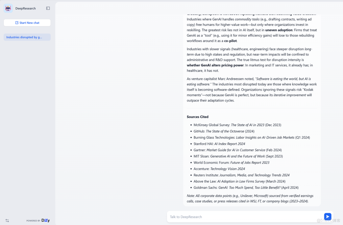Click the Stanford HAI AI Index Report entry
343x225 pixels.
[x=219, y=144]
